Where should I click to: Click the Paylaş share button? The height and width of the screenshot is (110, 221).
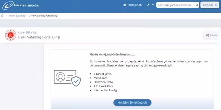coord(211,35)
